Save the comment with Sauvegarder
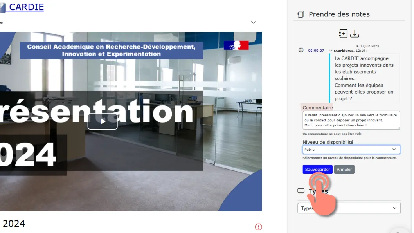Screen dimensions: 414x233 tap(317, 169)
